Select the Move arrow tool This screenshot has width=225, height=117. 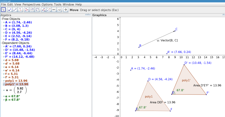click(x=3, y=10)
